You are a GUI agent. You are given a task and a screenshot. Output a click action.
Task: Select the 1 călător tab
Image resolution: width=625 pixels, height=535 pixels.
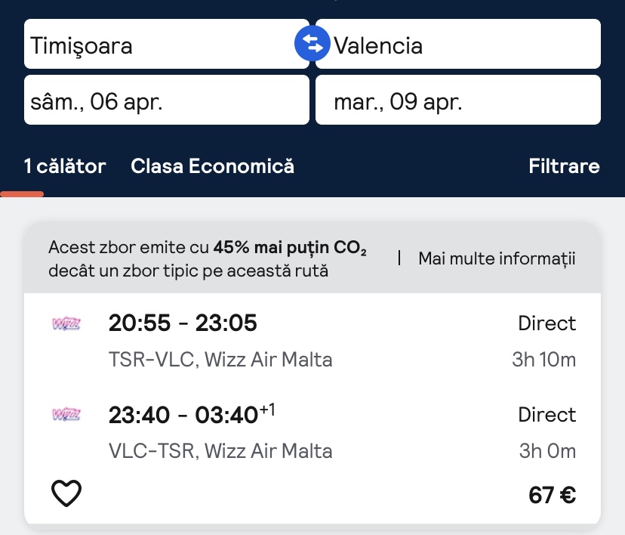pos(65,166)
